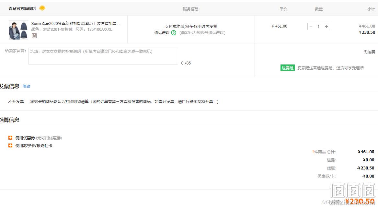Click the 0/85 character counter

[x=186, y=63]
